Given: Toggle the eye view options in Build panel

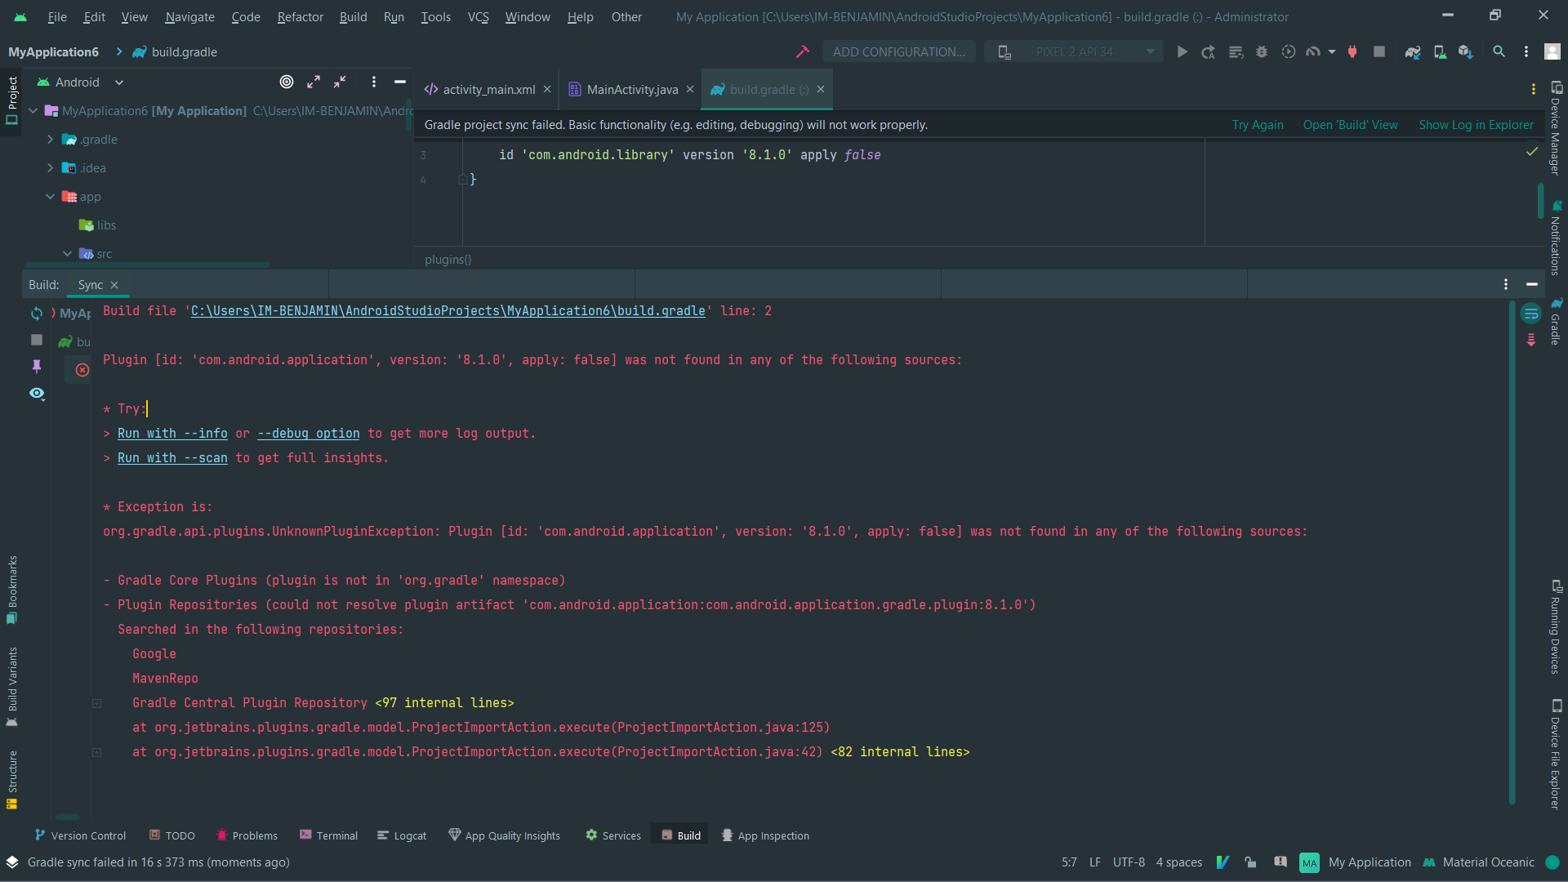Looking at the screenshot, I should tap(37, 393).
